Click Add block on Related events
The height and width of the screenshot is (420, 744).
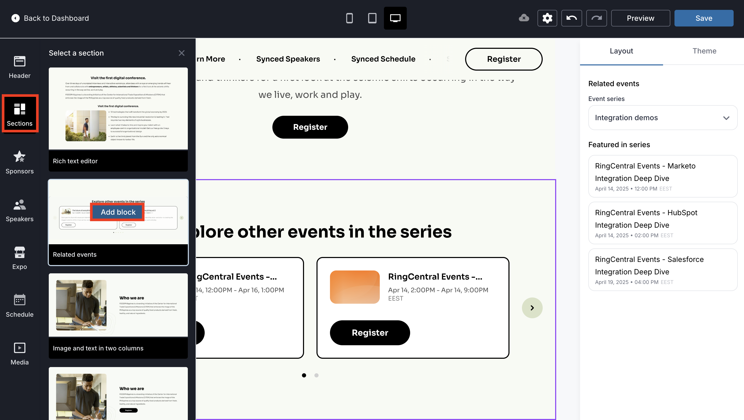118,212
